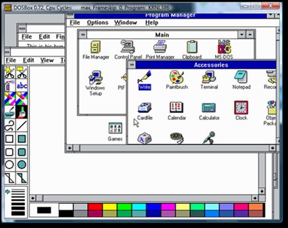Open Main window control-menu box
This screenshot has height=228, width=288.
pos(83,35)
